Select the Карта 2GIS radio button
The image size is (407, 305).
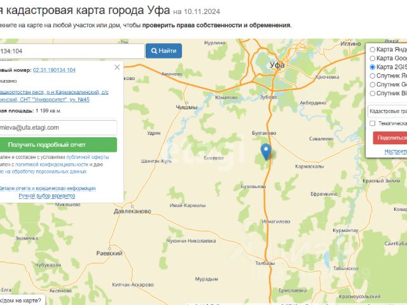coord(373,67)
